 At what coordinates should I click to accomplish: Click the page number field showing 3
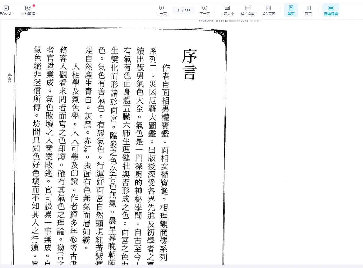point(178,11)
